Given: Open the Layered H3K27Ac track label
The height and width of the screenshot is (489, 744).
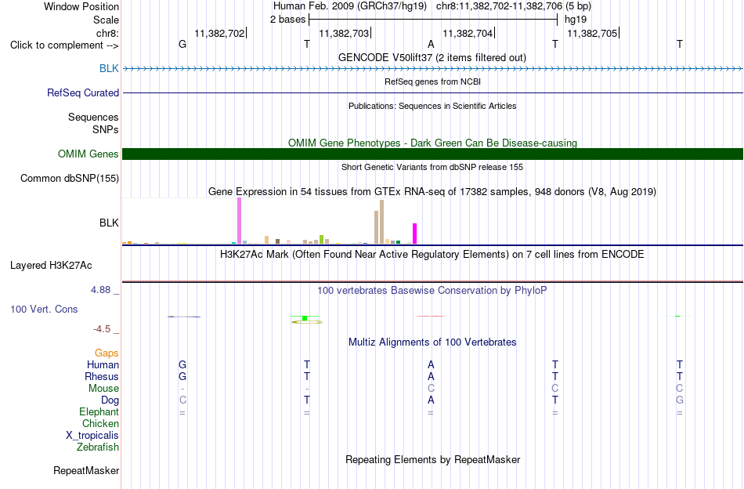Looking at the screenshot, I should coord(51,265).
